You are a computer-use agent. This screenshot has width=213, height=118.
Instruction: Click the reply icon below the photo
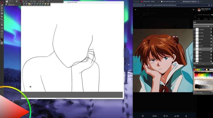click(143, 116)
